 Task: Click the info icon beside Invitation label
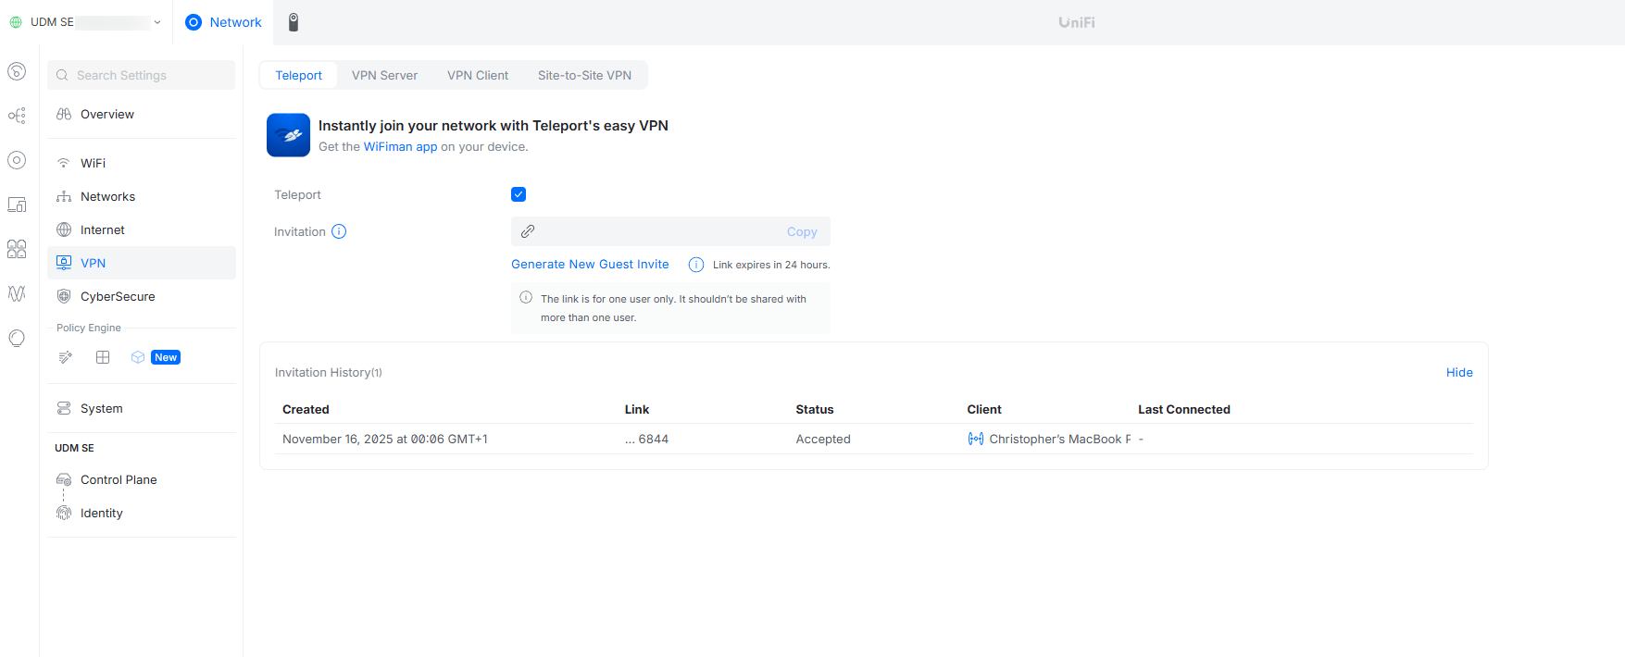339,231
